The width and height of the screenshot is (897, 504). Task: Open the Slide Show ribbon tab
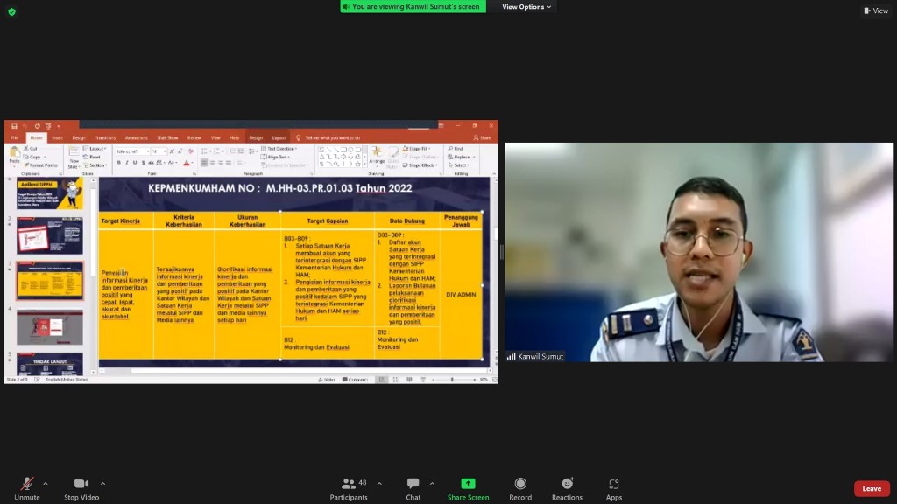167,137
